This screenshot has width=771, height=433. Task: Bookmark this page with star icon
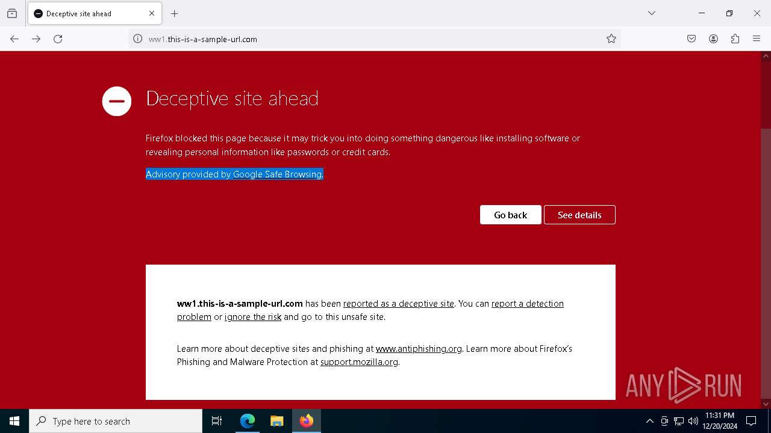point(611,38)
